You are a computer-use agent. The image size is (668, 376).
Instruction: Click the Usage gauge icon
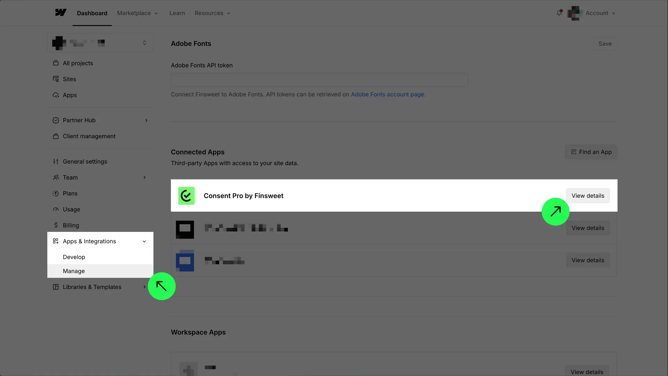[56, 210]
